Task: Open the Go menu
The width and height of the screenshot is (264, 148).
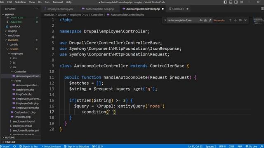Action: pyautogui.click(x=40, y=2)
